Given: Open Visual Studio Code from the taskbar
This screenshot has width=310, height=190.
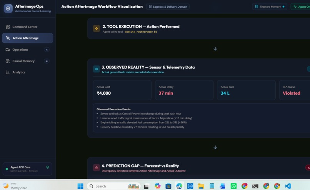Looking at the screenshot, I should tap(288, 186).
